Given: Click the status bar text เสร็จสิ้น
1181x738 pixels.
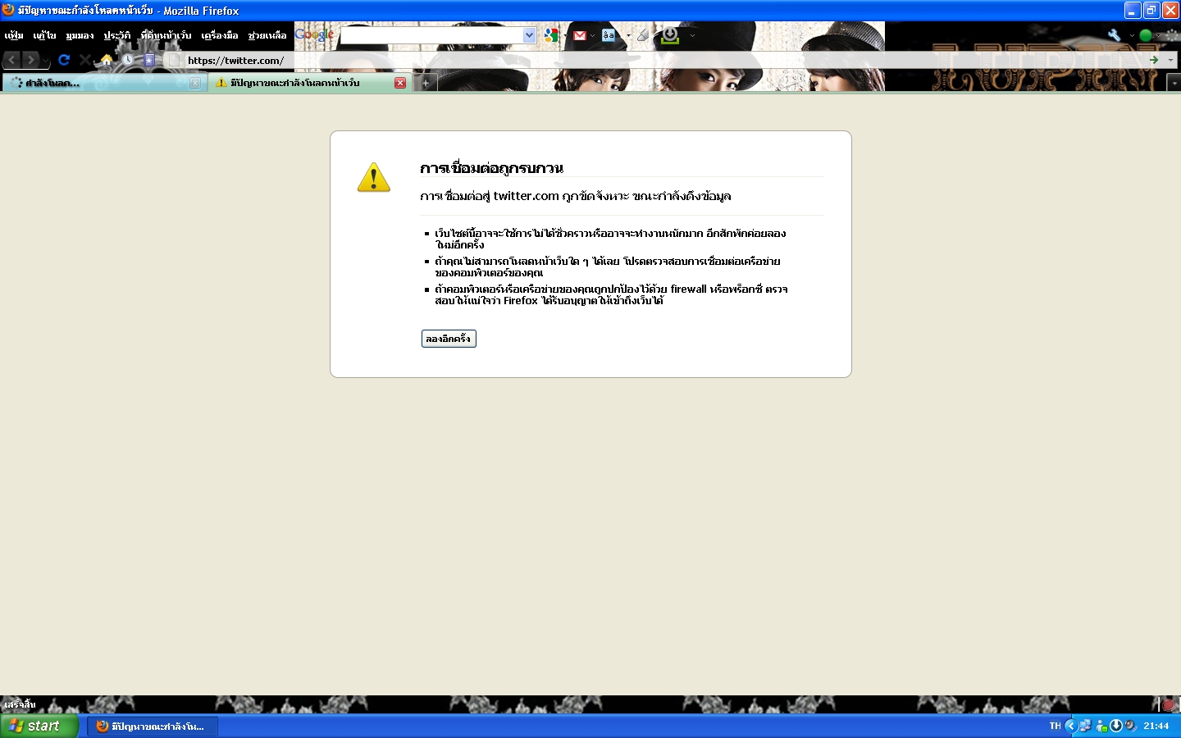Looking at the screenshot, I should pos(20,704).
